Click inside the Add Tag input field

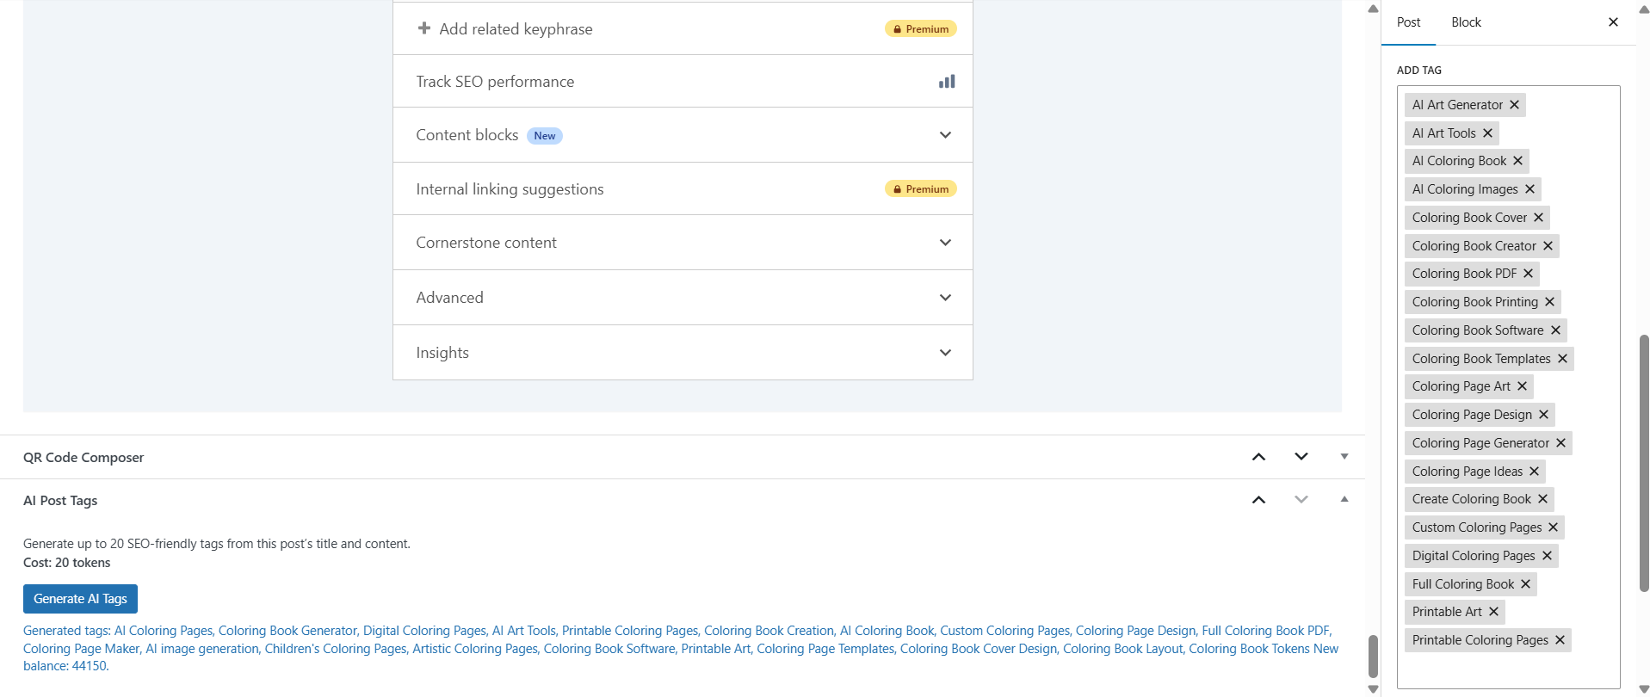[1506, 669]
